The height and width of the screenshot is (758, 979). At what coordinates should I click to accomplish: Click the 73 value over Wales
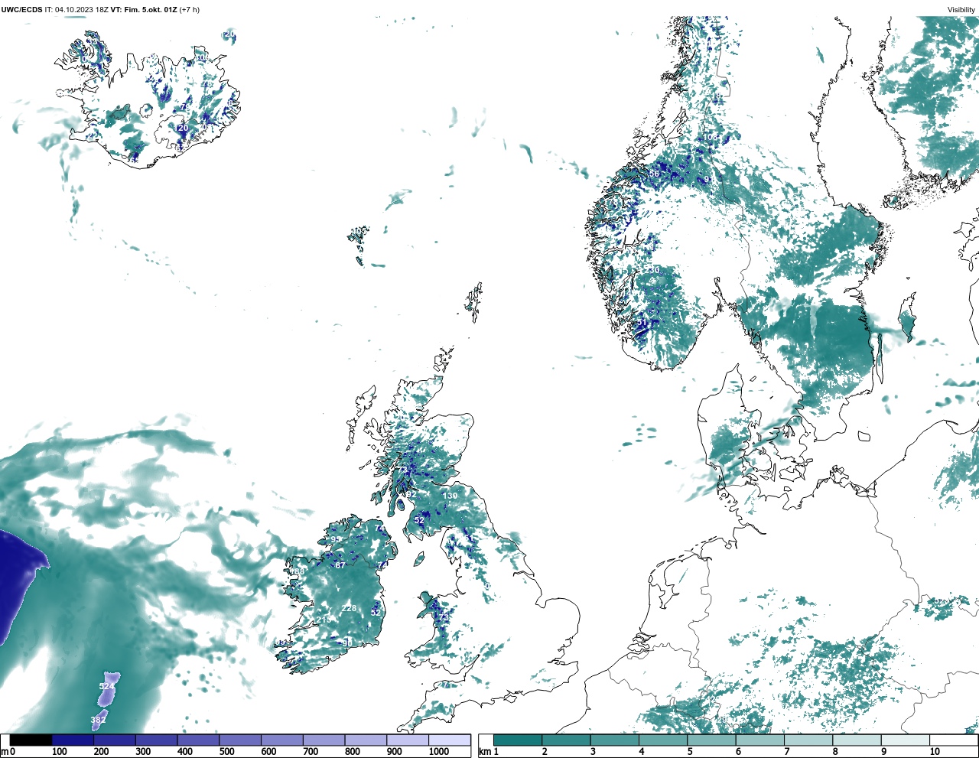(x=443, y=616)
